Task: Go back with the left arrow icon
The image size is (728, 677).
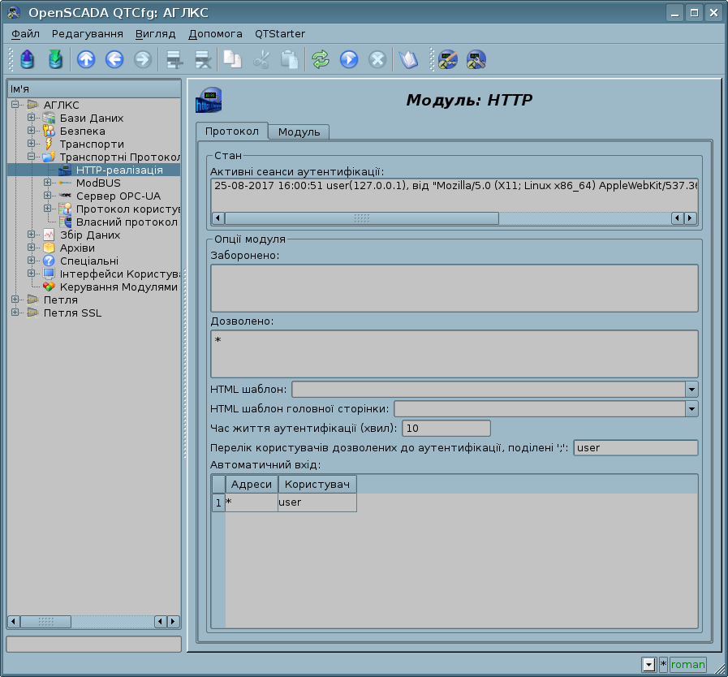Action: point(114,59)
